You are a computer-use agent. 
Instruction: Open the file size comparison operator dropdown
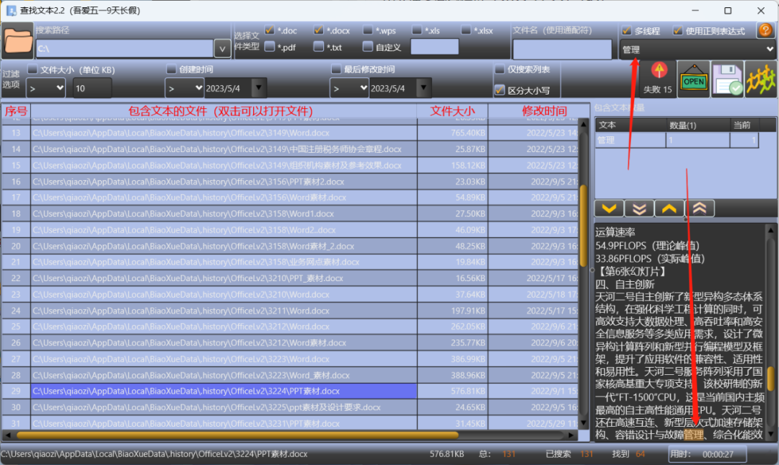pos(45,89)
